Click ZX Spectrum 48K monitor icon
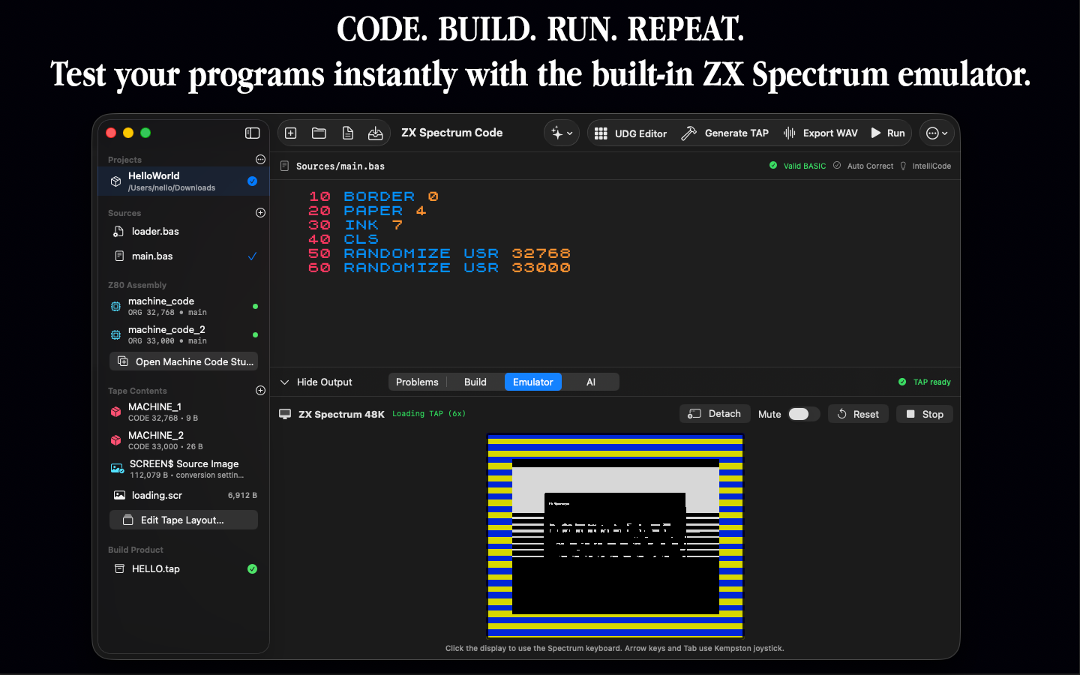 click(x=285, y=414)
